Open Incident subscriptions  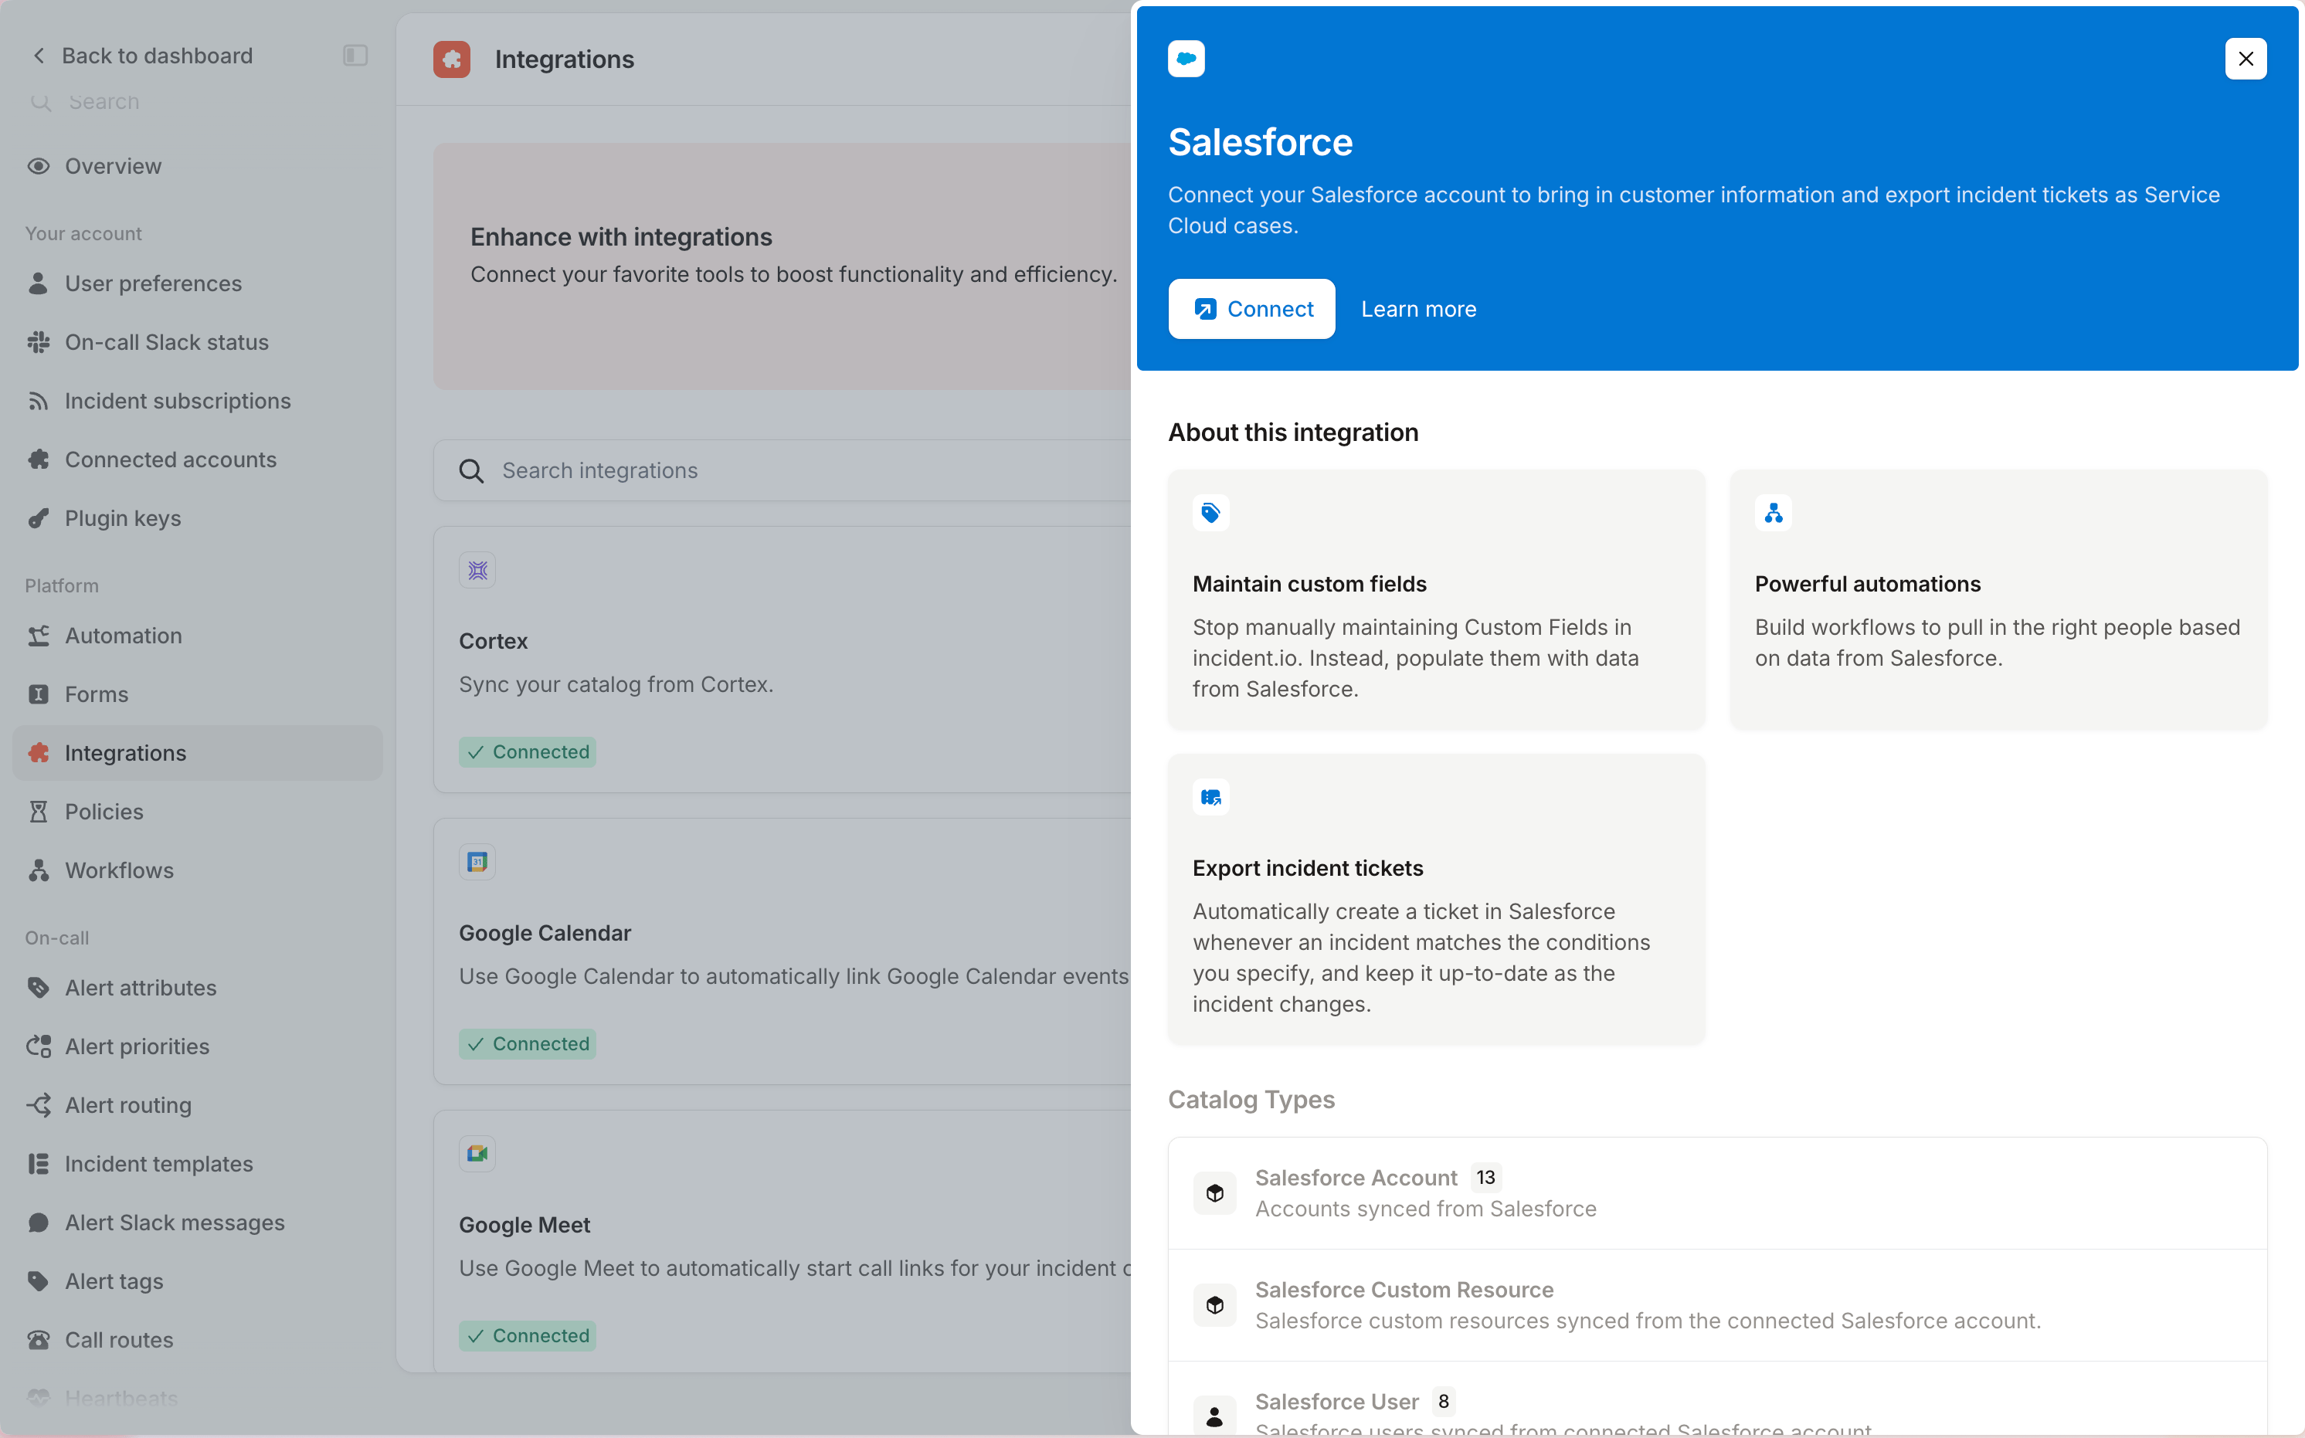click(x=197, y=402)
